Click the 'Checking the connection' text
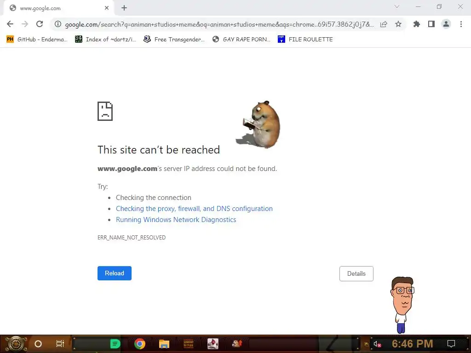The height and width of the screenshot is (353, 471). 154,198
